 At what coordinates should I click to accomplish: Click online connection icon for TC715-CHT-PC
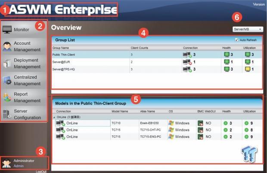coord(60,130)
